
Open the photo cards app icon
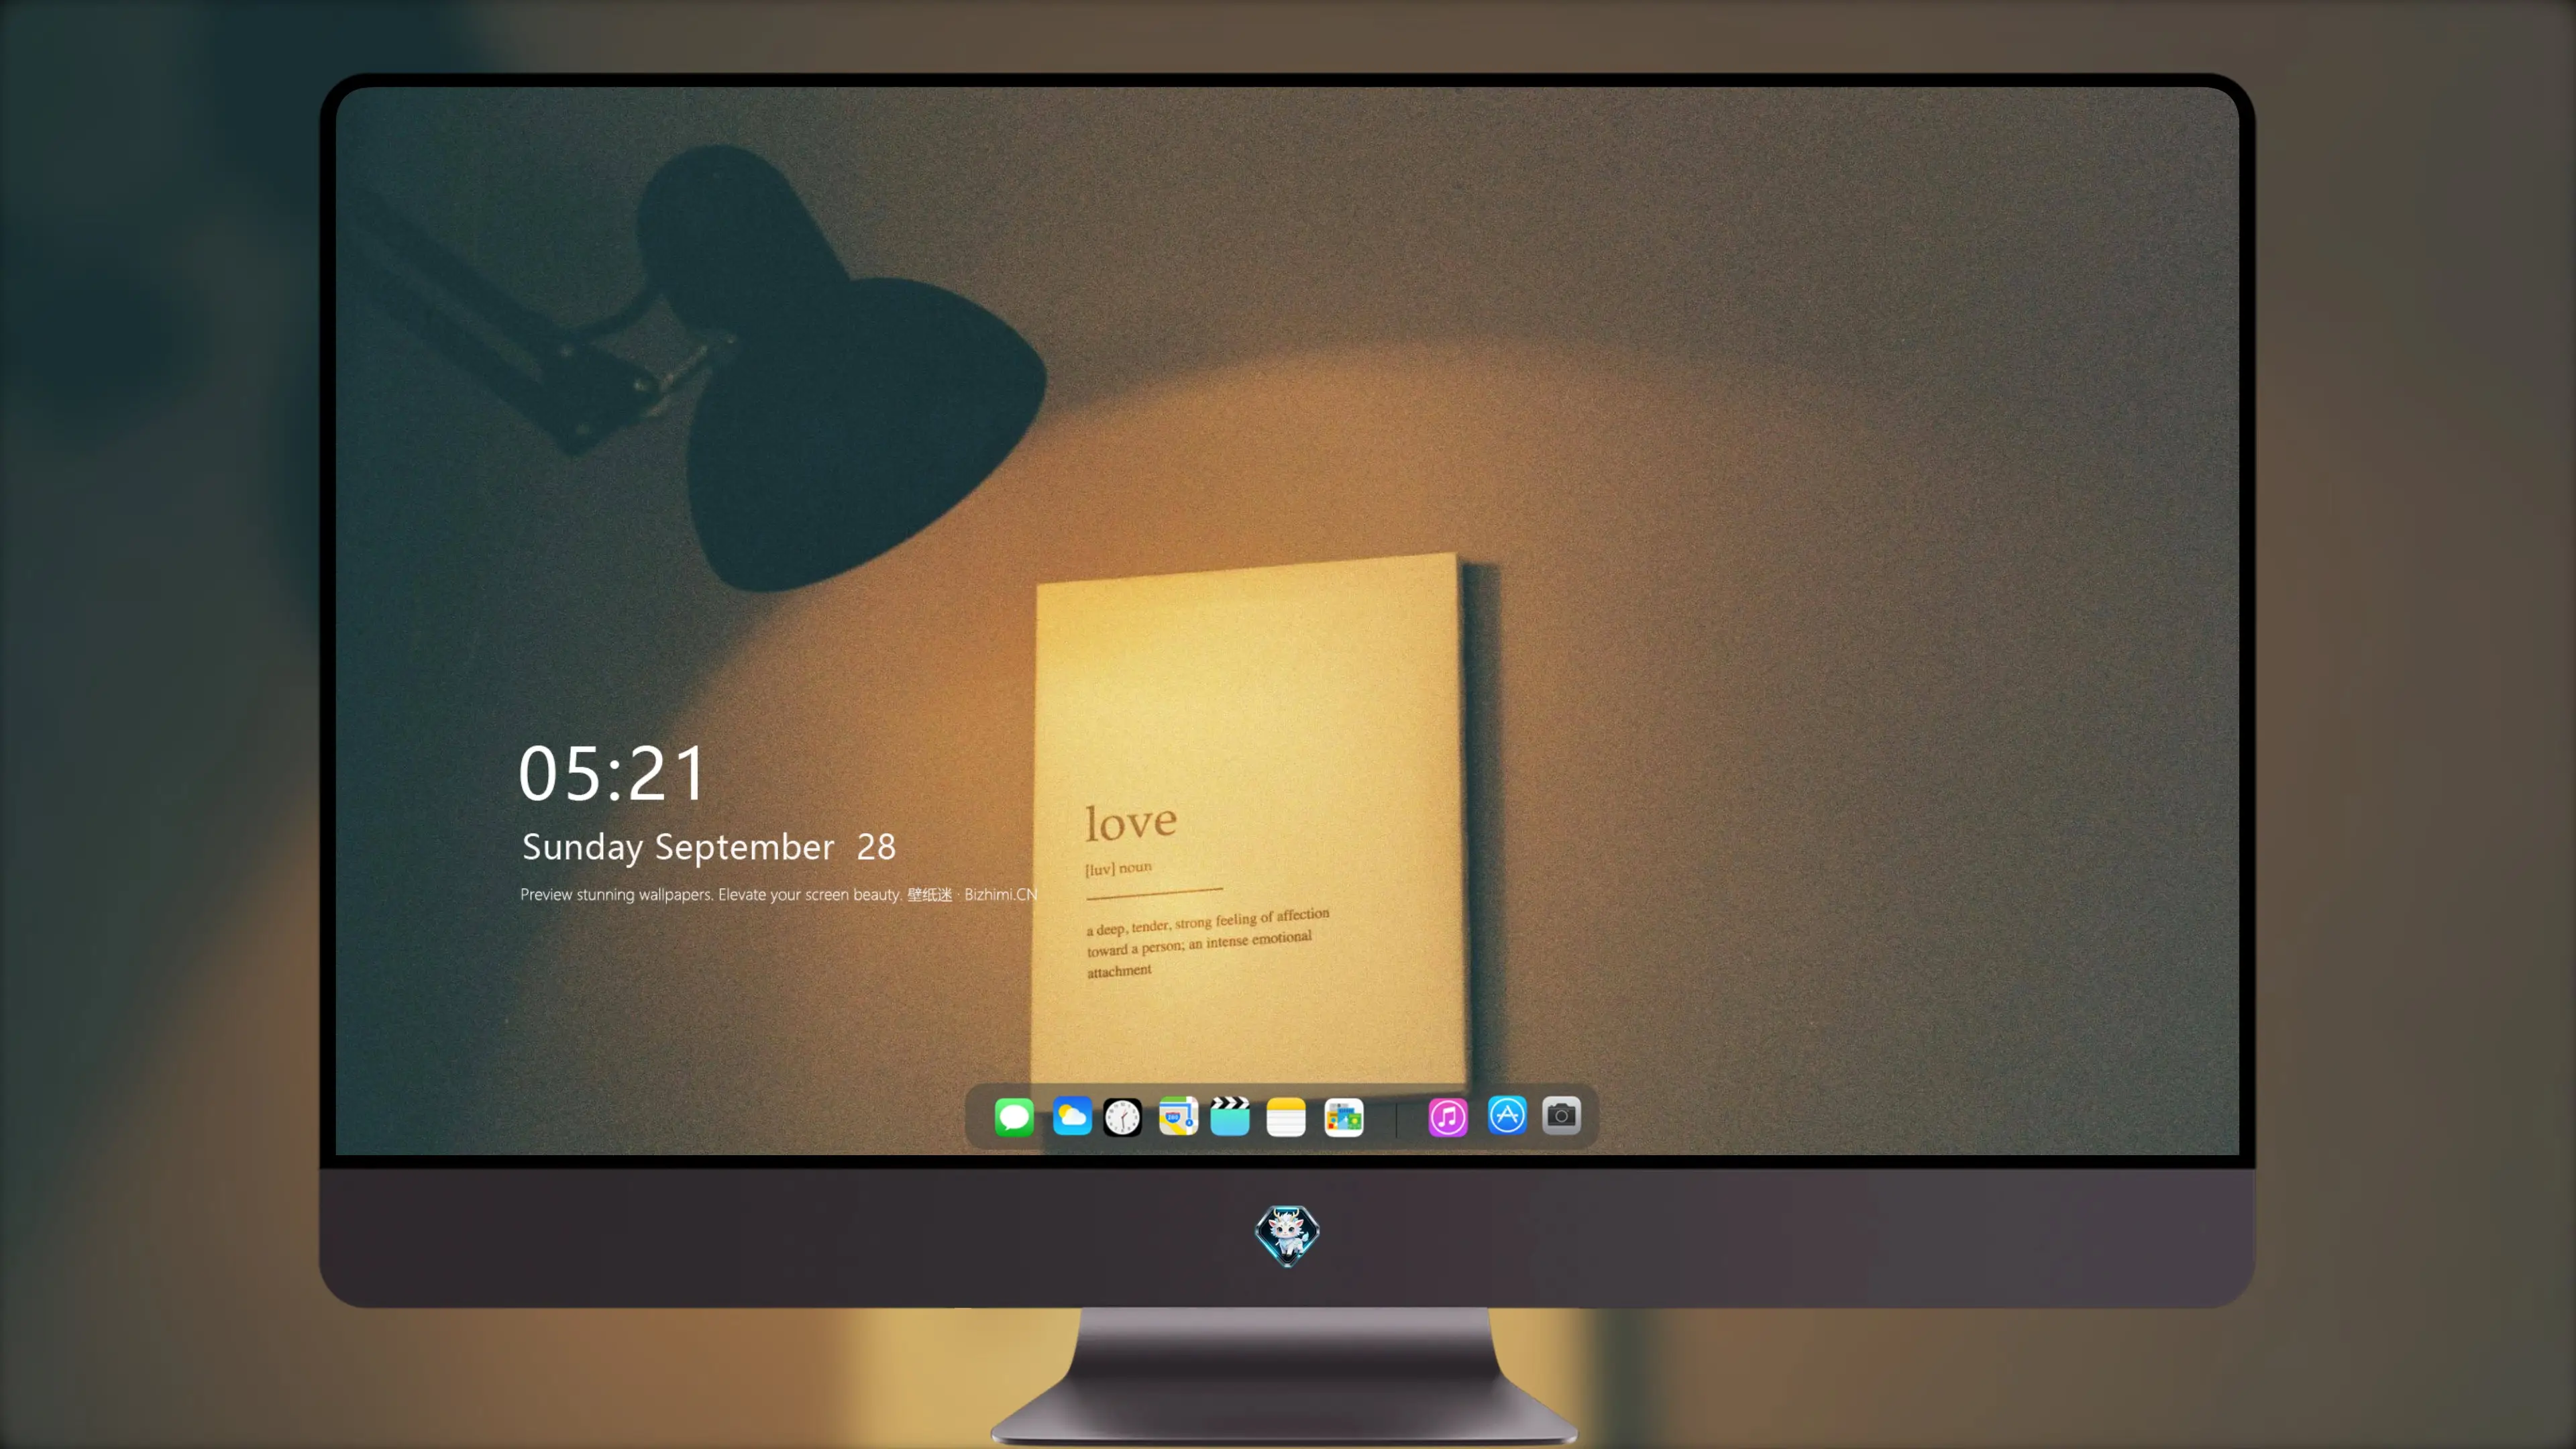[1344, 1117]
